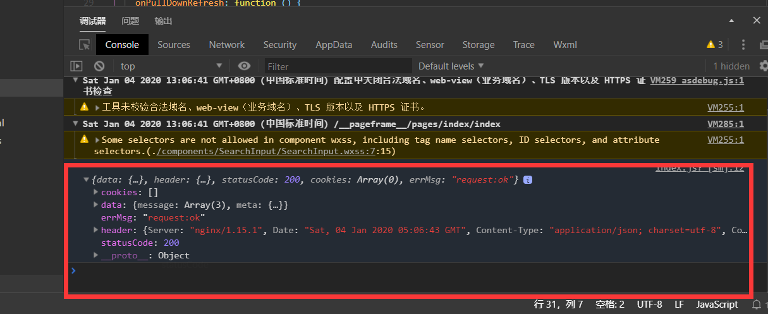Expand the 工具未校验合法域名 warning
768x314 pixels.
coord(97,107)
